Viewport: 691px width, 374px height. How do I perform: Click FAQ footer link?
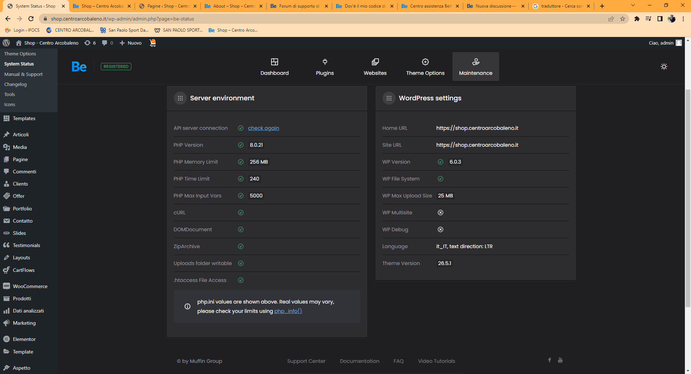[398, 361]
